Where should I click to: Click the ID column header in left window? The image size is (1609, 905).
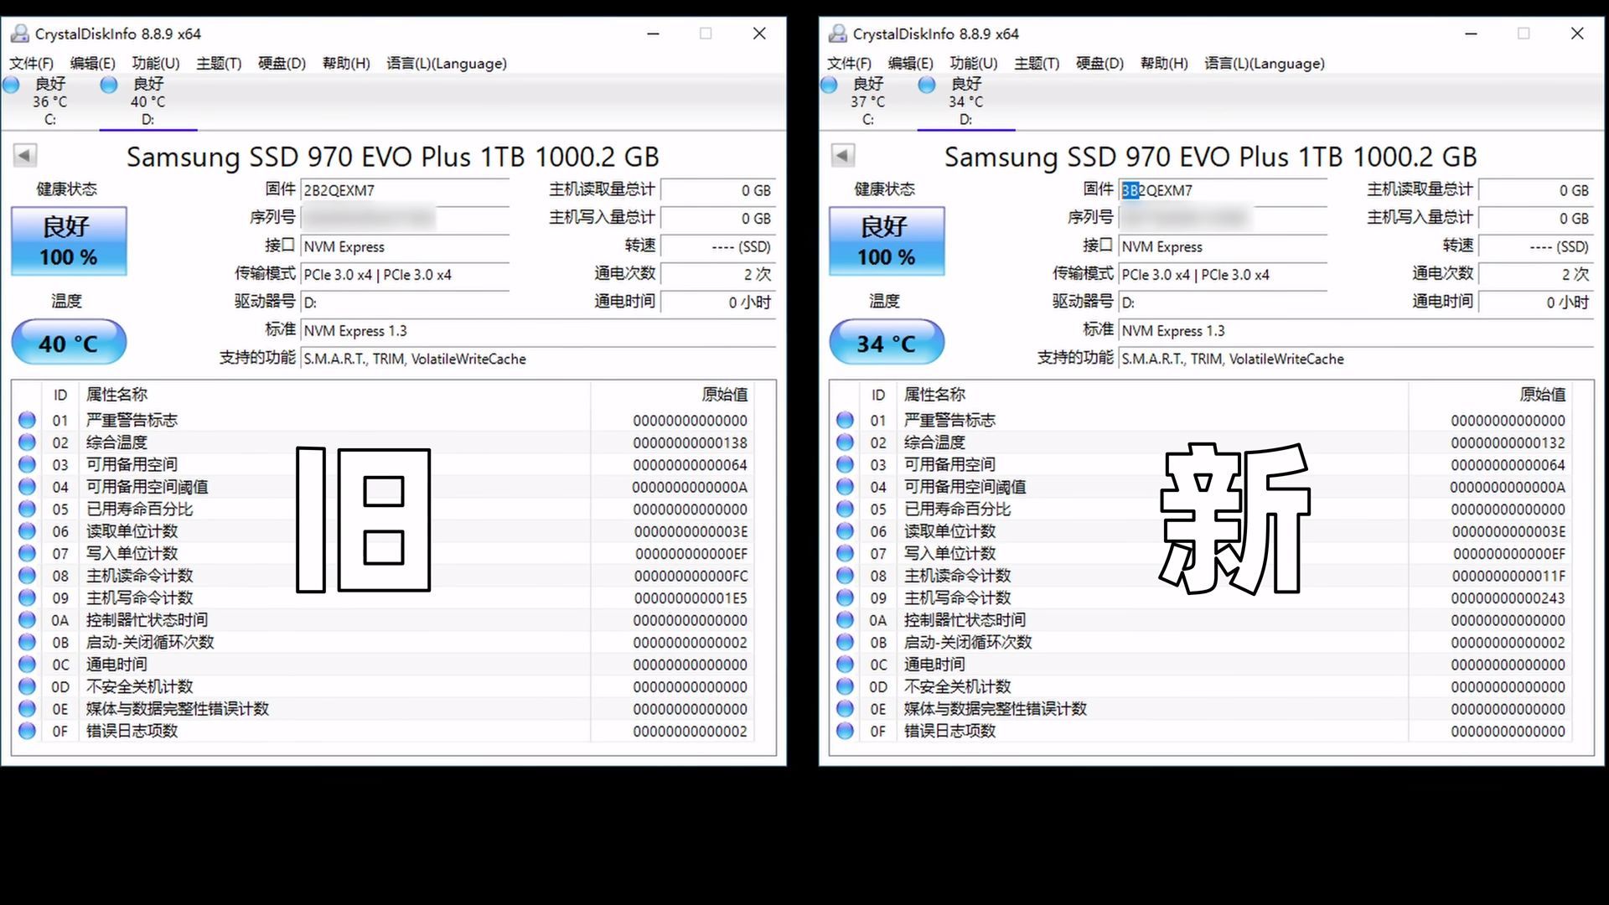[60, 395]
